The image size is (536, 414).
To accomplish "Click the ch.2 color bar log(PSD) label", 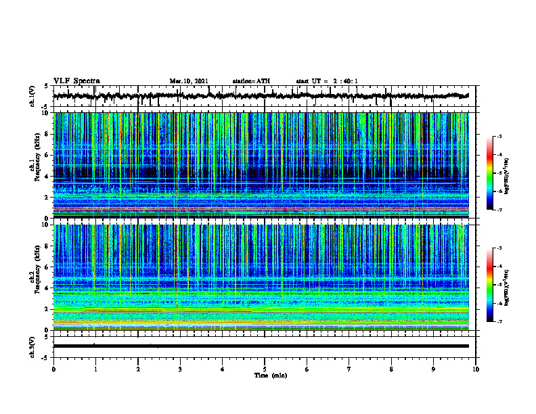I will tap(507, 287).
